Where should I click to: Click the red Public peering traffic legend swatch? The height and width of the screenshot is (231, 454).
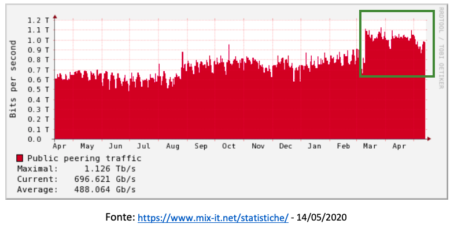click(x=20, y=158)
